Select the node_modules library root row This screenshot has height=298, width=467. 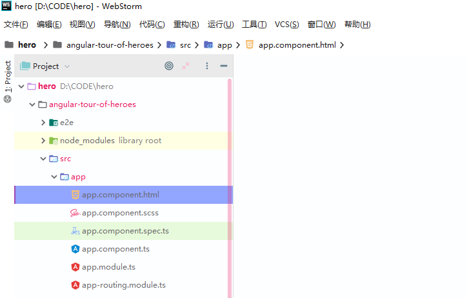pyautogui.click(x=123, y=141)
